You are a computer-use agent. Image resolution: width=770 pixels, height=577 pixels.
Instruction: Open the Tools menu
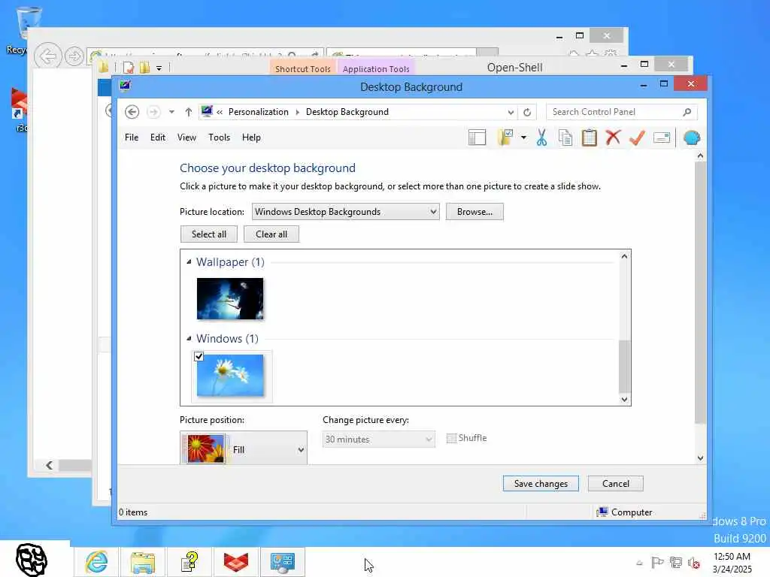(219, 137)
